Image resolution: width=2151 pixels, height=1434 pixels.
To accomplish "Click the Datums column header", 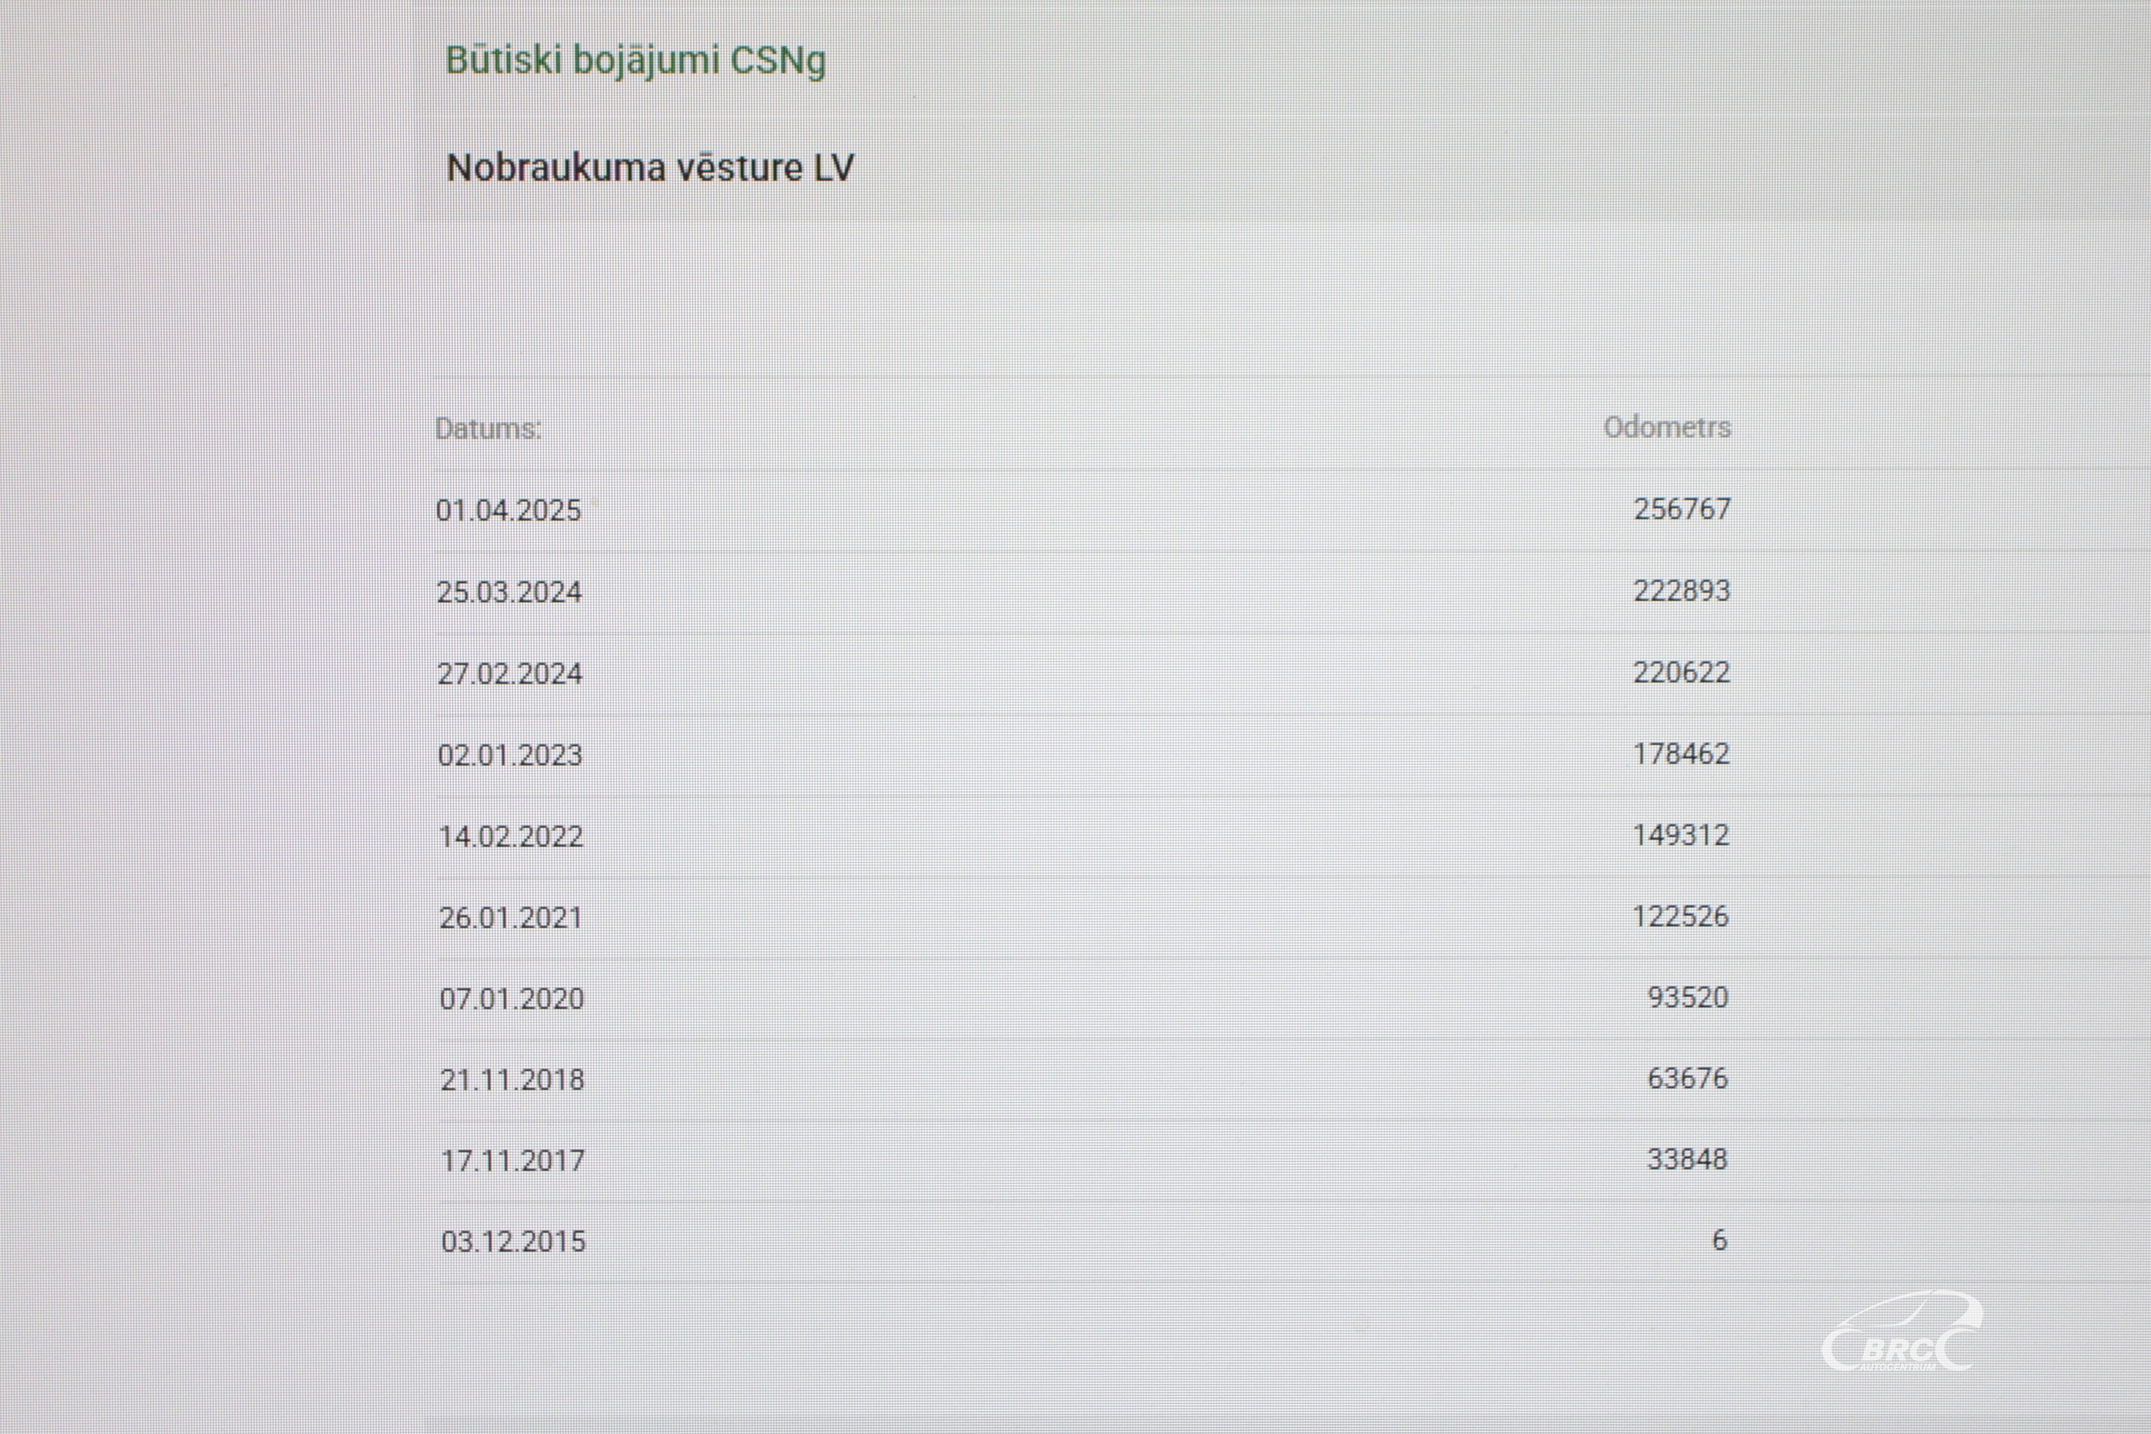I will pyautogui.click(x=489, y=428).
